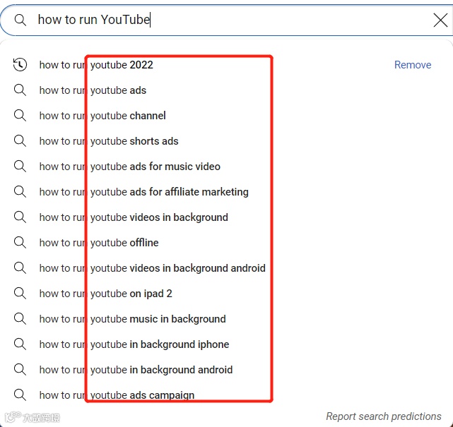Choose "youtube videos in background android" suggestion
The width and height of the screenshot is (453, 427).
pyautogui.click(x=178, y=268)
